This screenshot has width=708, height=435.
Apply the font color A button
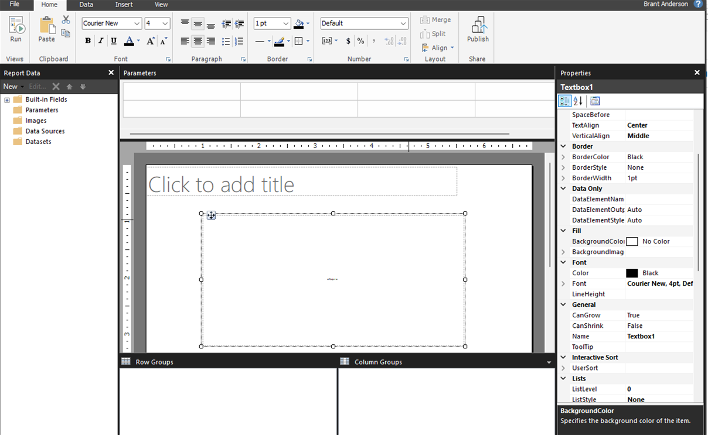pyautogui.click(x=129, y=41)
